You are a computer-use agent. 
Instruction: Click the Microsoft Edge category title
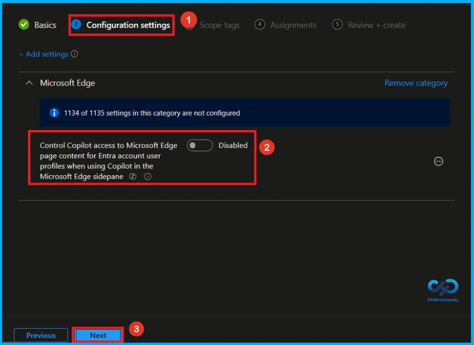pyautogui.click(x=68, y=83)
